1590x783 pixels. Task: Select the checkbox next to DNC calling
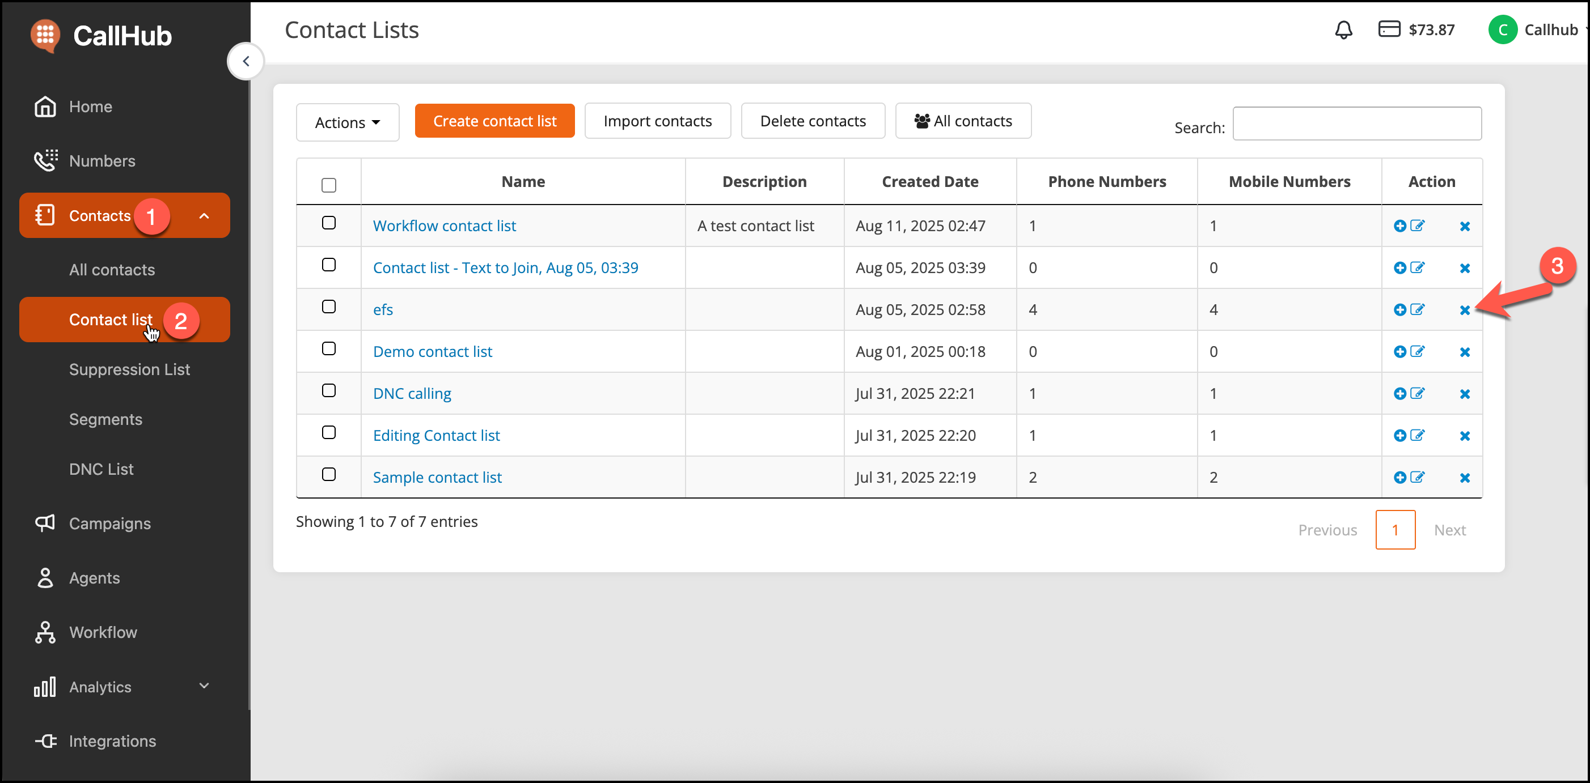click(x=329, y=390)
